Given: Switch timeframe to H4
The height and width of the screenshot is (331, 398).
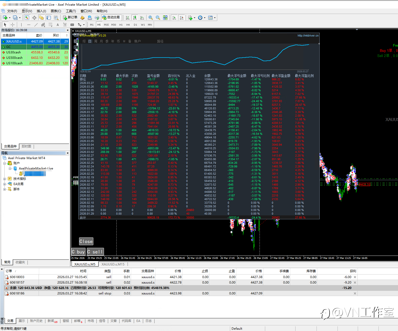Looking at the screenshot, I should click(x=128, y=25).
